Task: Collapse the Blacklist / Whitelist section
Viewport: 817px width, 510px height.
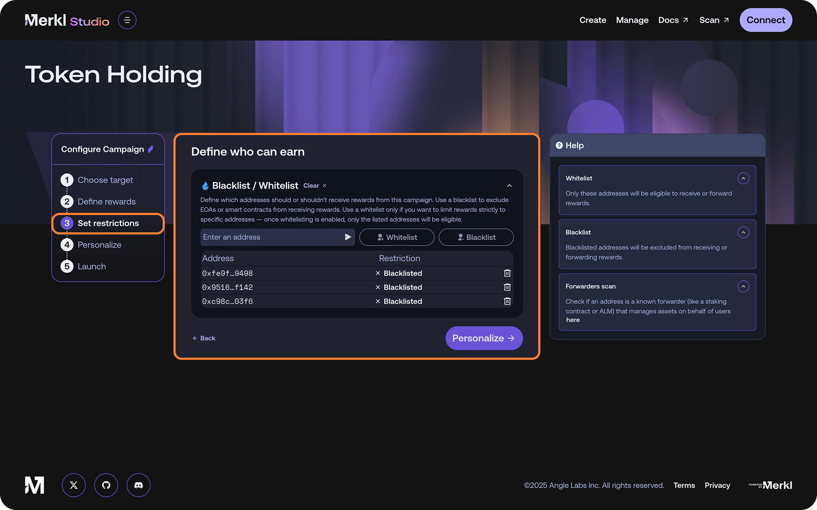Action: click(509, 186)
